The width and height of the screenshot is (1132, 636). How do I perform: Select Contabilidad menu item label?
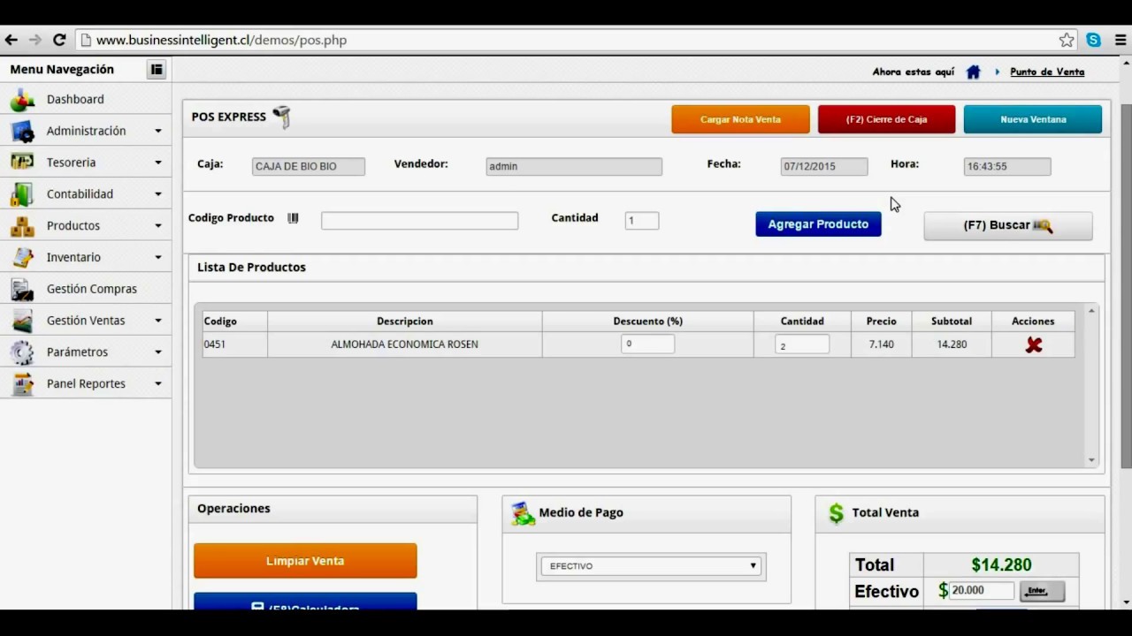pyautogui.click(x=80, y=194)
